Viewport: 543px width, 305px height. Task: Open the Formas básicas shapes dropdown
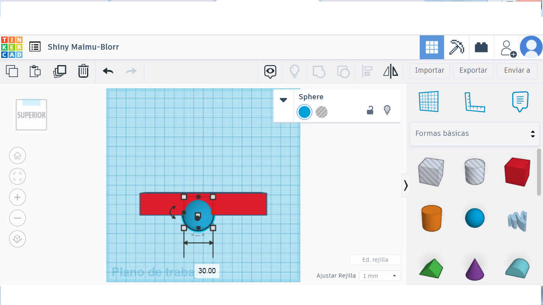[x=475, y=134]
